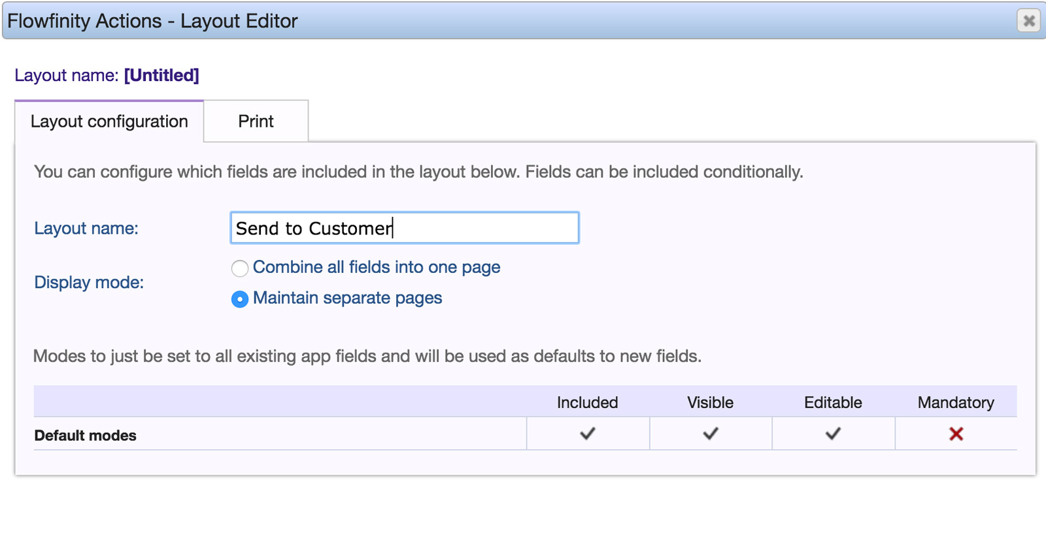
Task: Click the Included column header
Action: click(587, 402)
